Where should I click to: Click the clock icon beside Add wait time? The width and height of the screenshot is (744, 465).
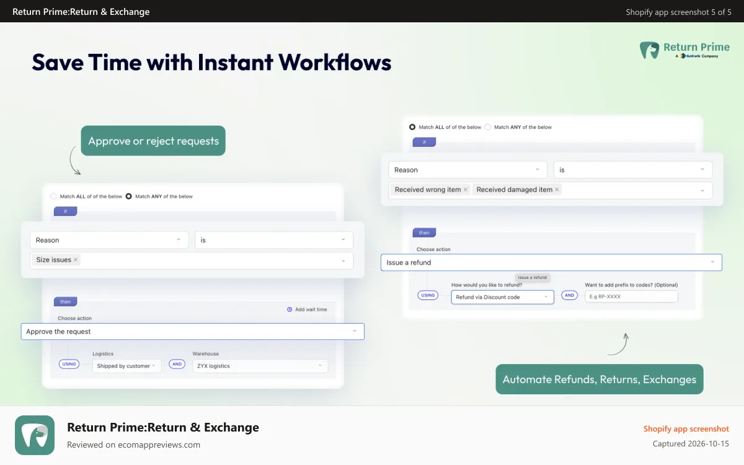point(290,309)
